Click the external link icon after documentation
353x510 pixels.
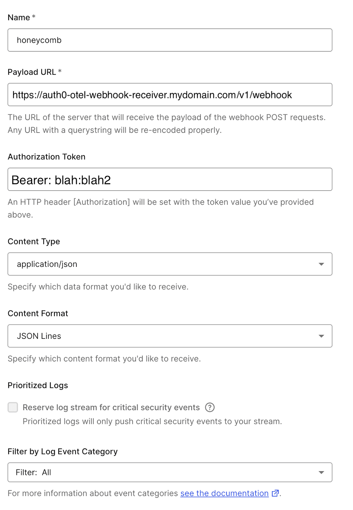click(275, 493)
